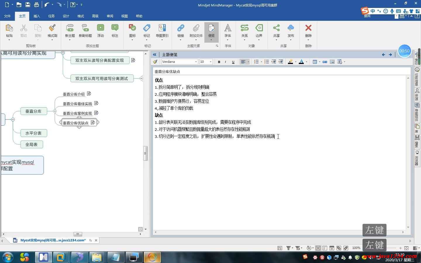Open the filter dropdown in the status bar
Viewport: 421px width, 263px height.
pos(289,248)
